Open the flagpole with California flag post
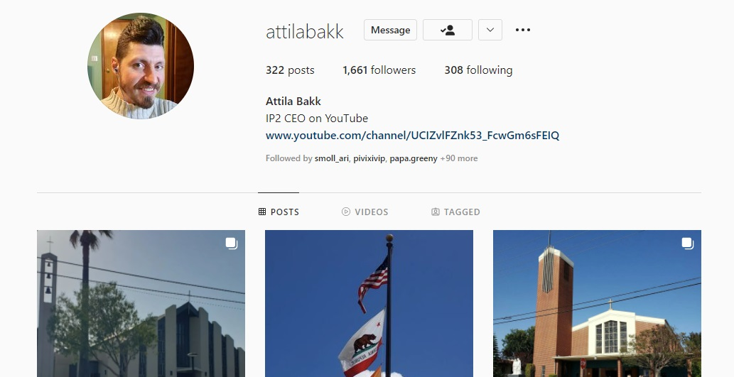The image size is (734, 377). coord(369,304)
